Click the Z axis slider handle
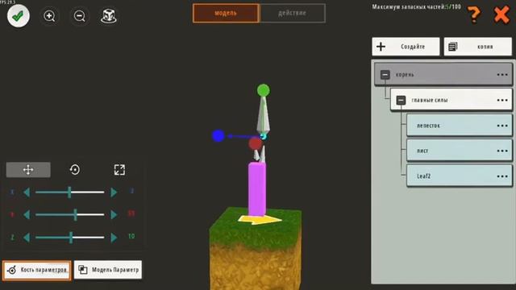 [x=71, y=238]
